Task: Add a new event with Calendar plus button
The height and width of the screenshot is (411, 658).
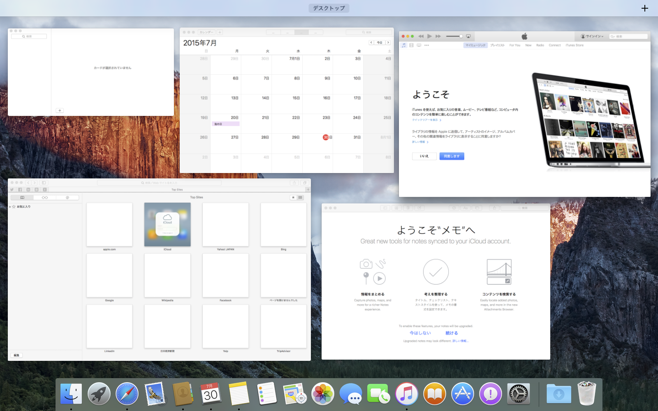Action: [220, 32]
